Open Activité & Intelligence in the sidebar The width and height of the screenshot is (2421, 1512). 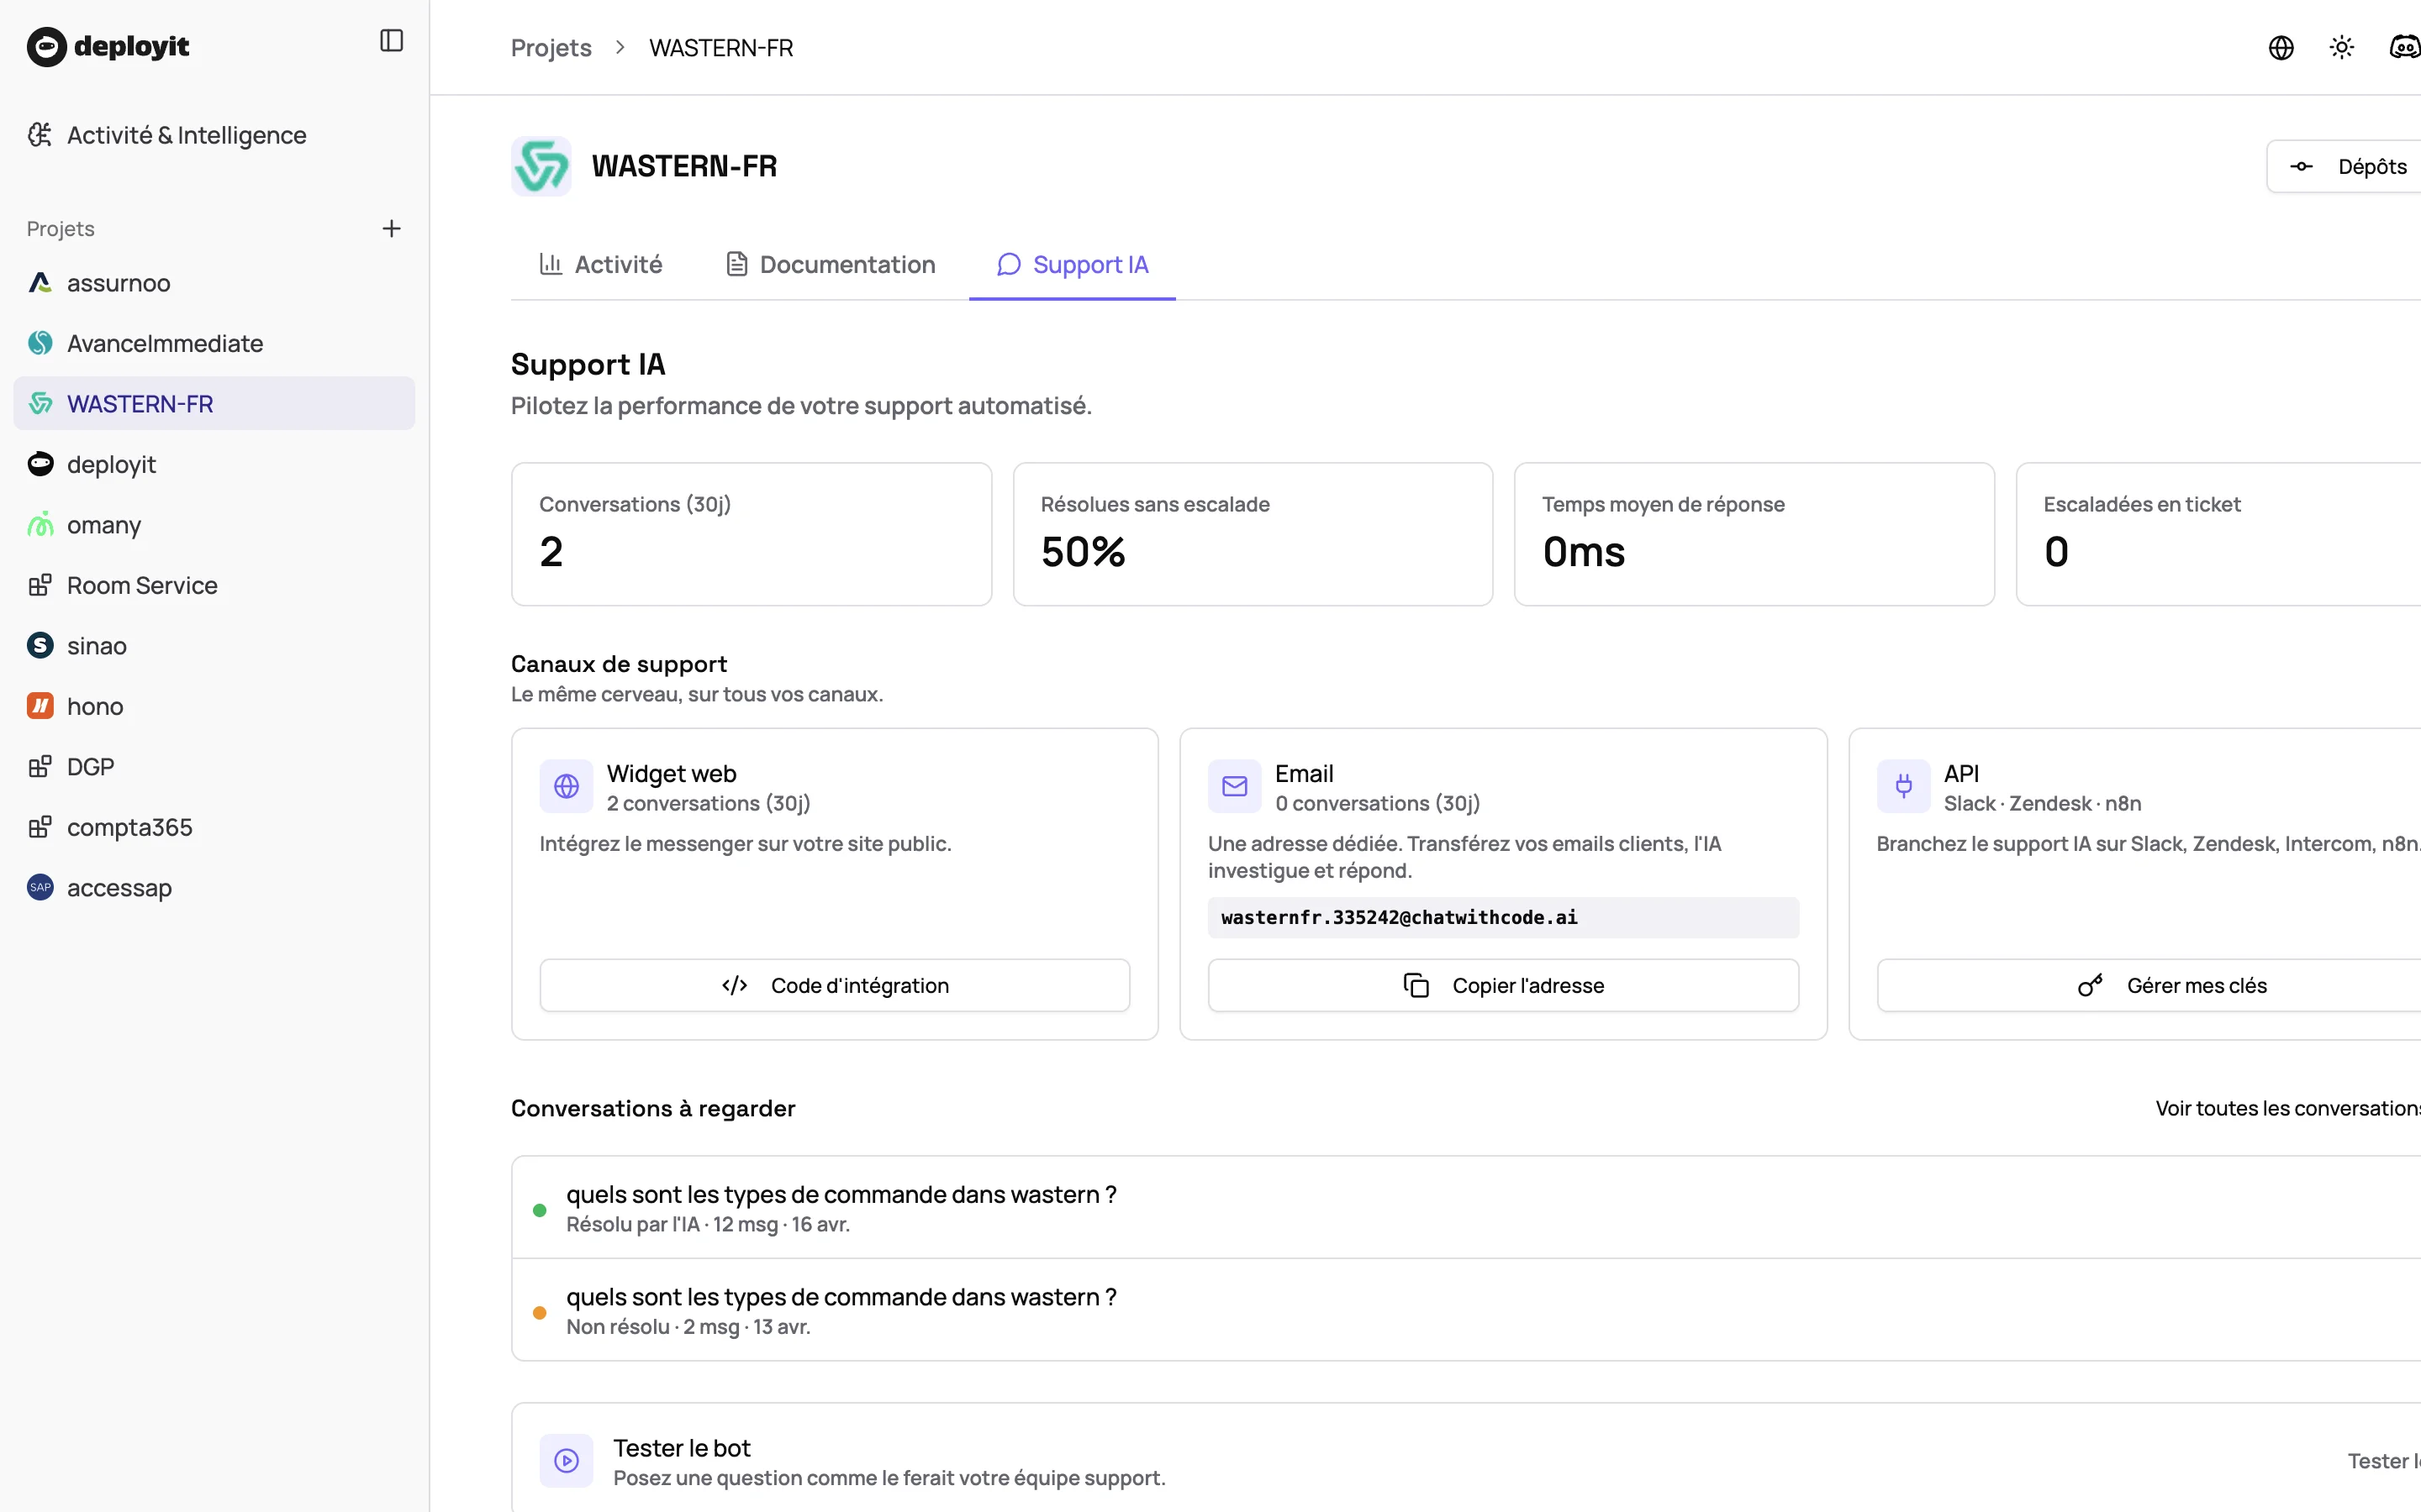pos(186,135)
